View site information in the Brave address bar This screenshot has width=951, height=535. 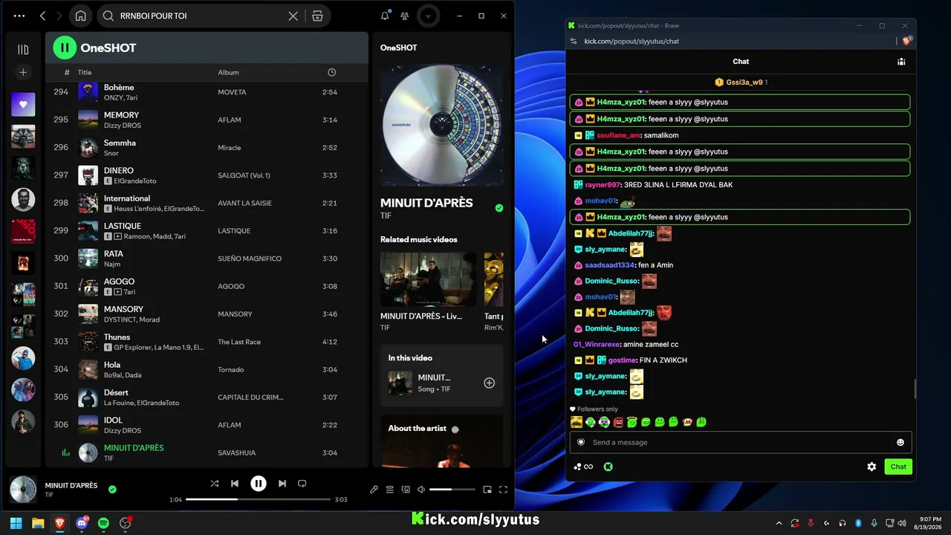point(572,42)
